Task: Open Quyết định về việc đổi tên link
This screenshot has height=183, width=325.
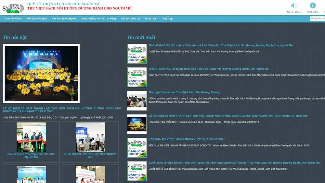Action: point(235,162)
